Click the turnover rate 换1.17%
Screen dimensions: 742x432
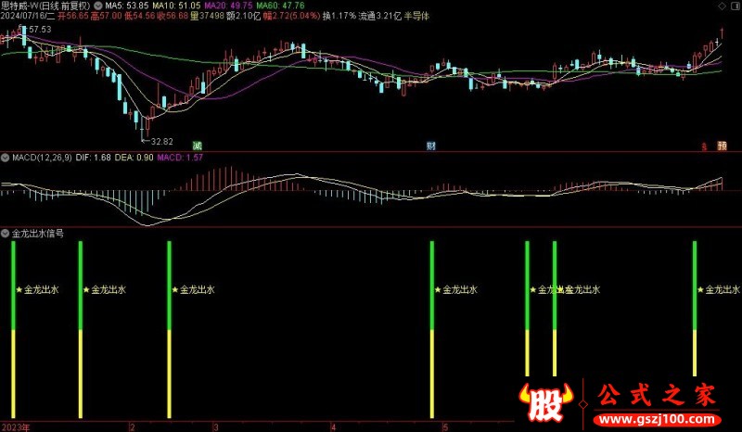[339, 16]
